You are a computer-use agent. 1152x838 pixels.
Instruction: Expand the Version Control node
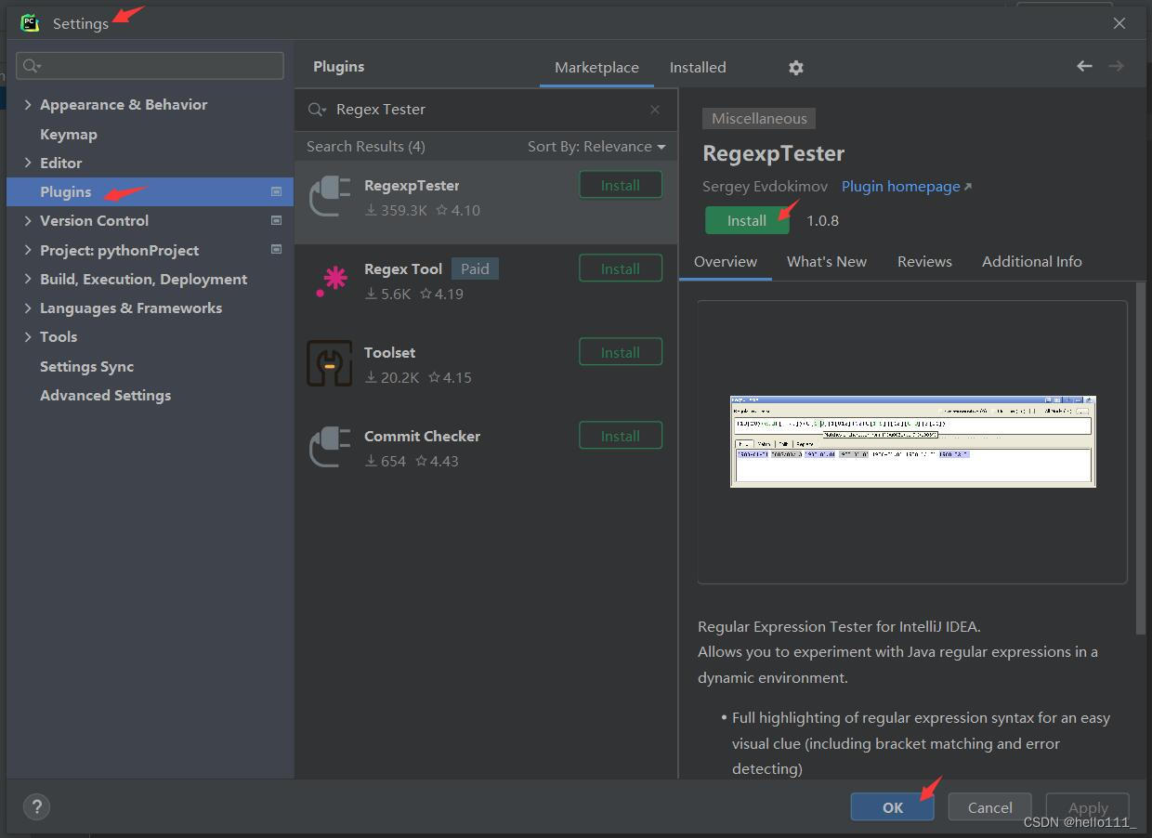pyautogui.click(x=27, y=220)
